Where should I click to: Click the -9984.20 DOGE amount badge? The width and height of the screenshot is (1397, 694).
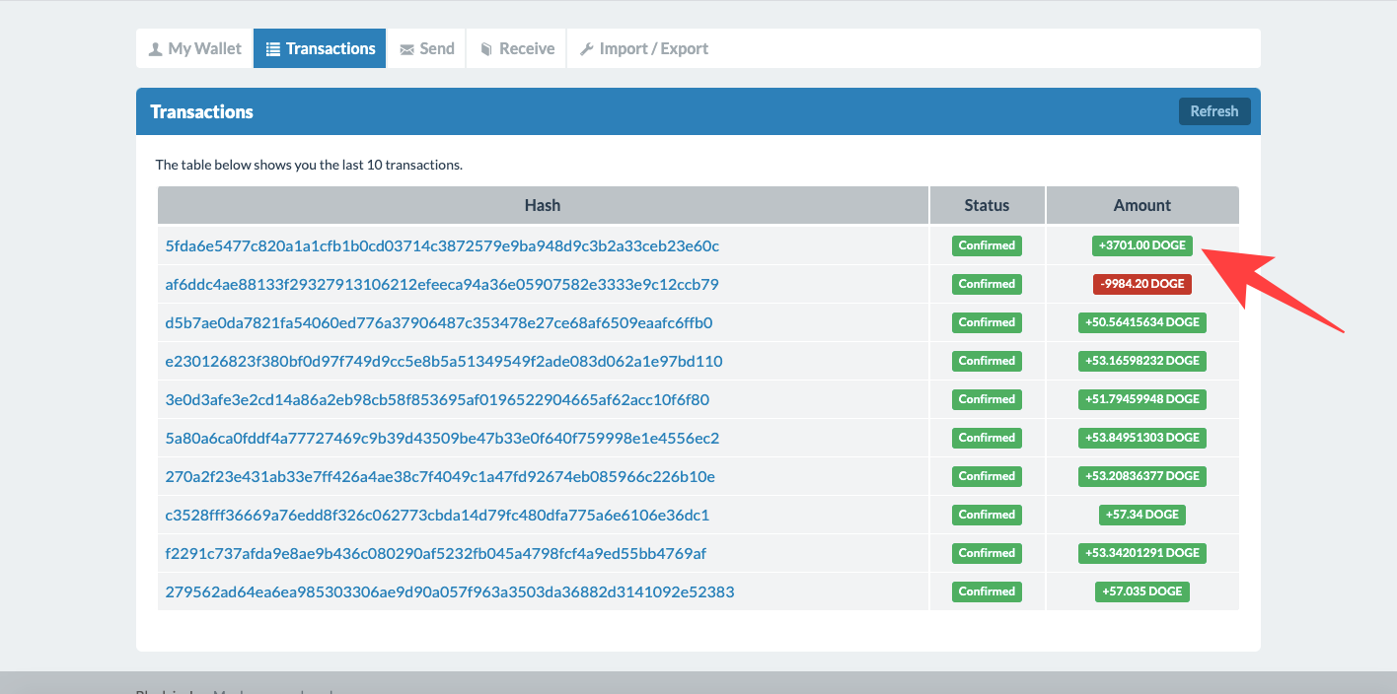[x=1142, y=284]
